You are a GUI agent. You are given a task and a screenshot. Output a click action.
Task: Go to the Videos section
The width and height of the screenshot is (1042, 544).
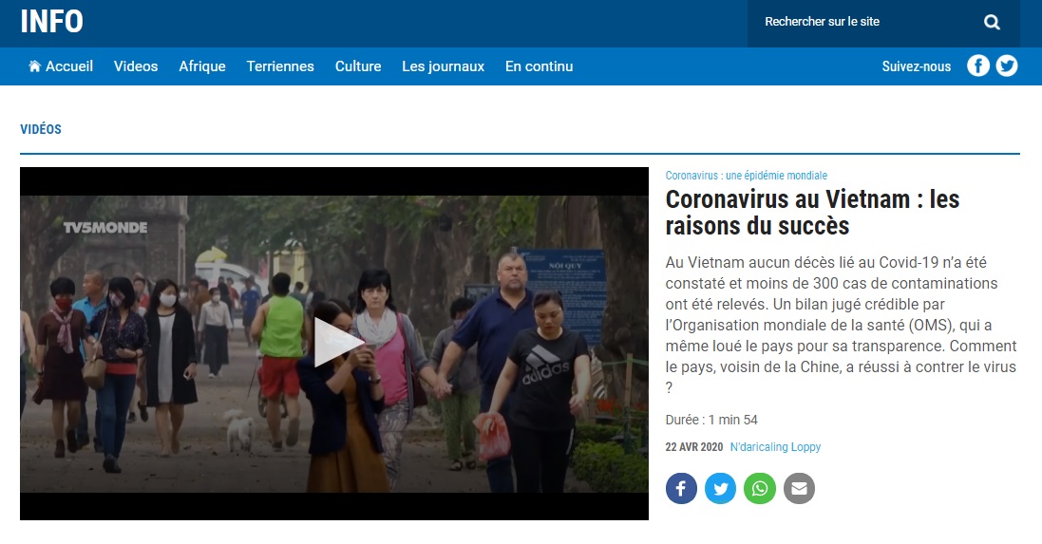point(136,66)
